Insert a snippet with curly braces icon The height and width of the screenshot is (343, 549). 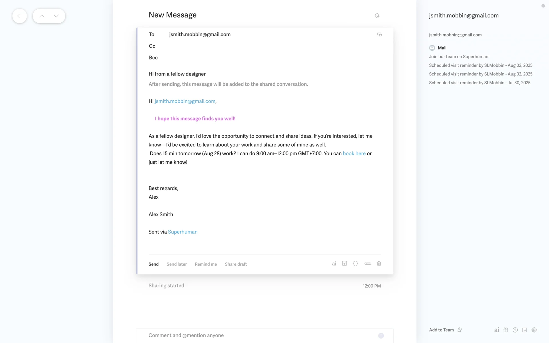tap(355, 264)
